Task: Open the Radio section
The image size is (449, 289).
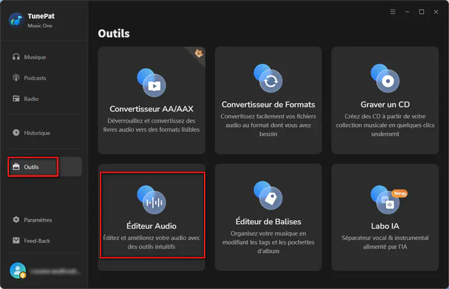Action: pos(45,99)
